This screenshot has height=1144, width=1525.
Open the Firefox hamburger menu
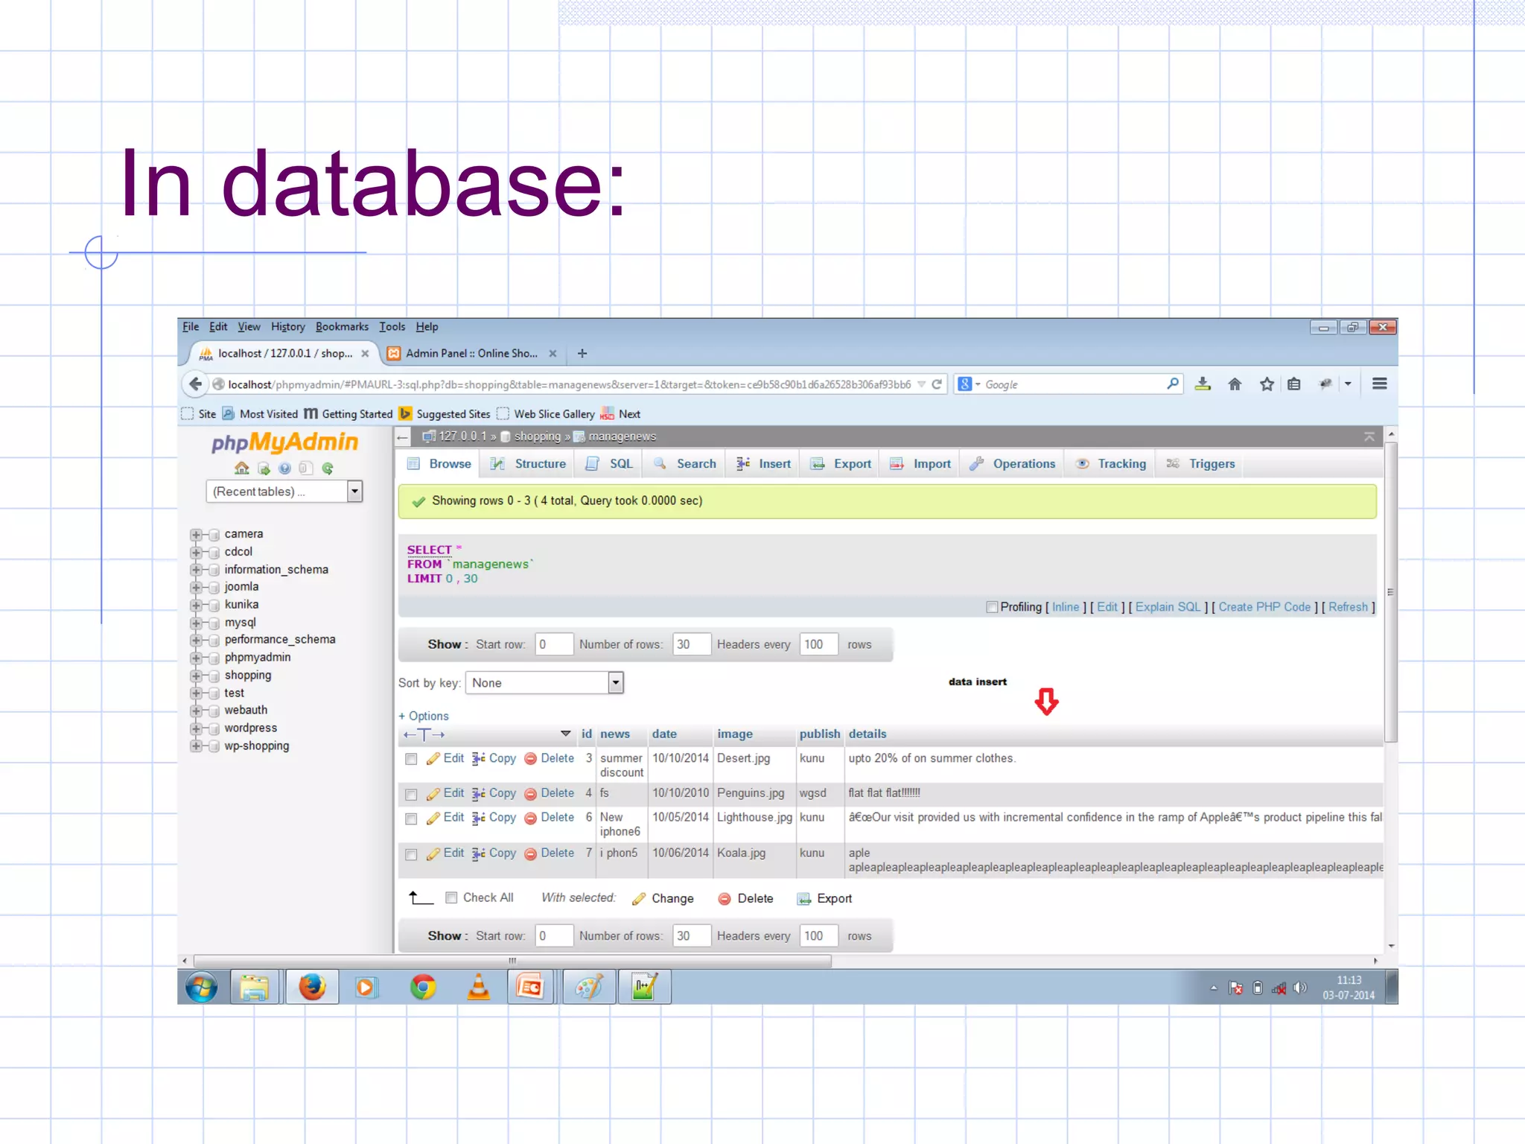click(1379, 384)
